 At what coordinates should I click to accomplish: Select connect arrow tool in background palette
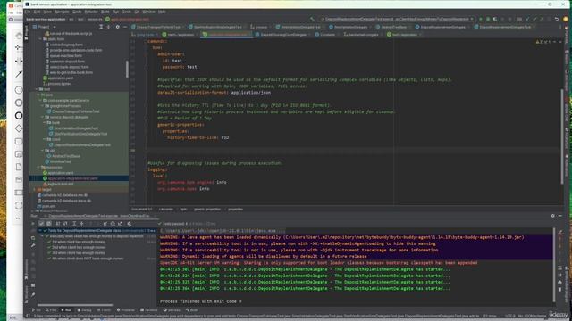pos(19,74)
